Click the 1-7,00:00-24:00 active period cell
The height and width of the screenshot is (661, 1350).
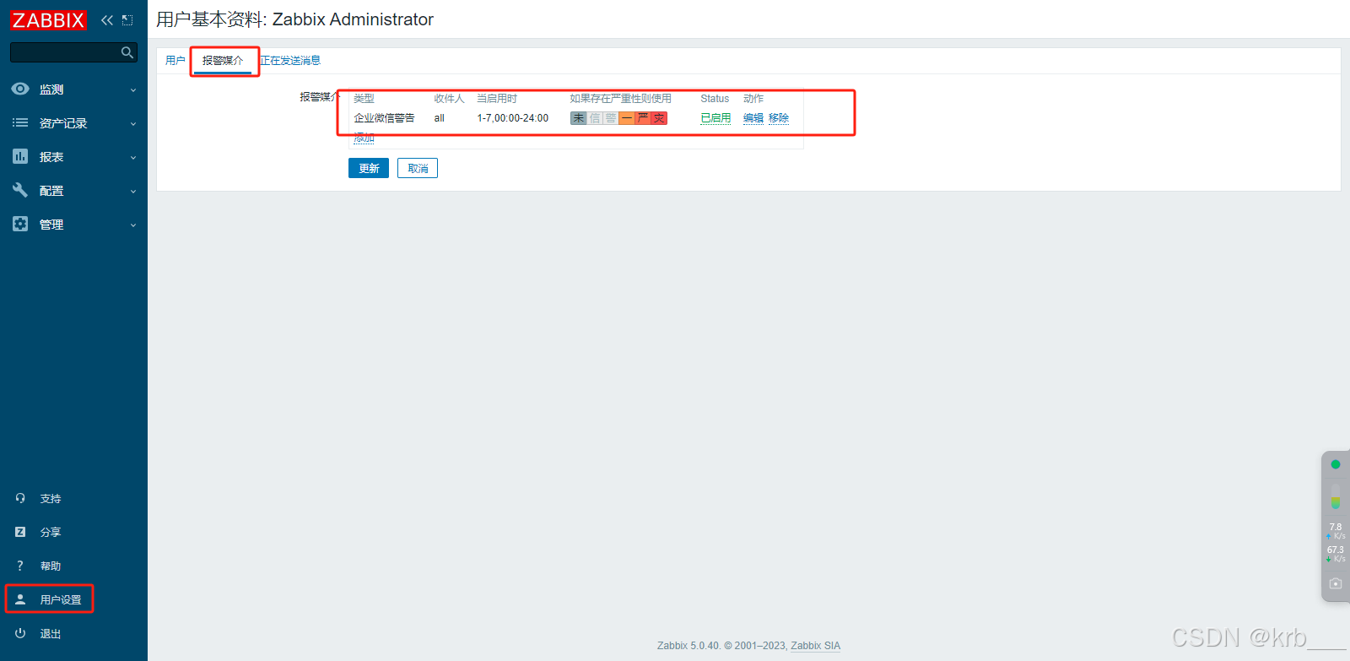tap(512, 118)
